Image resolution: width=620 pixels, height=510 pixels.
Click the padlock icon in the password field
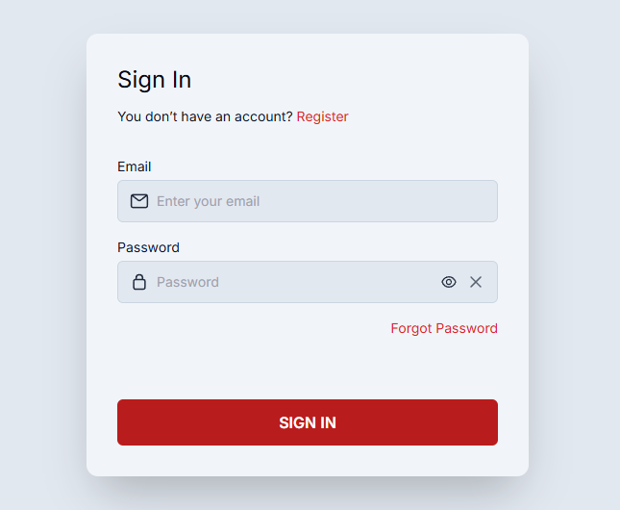(139, 282)
